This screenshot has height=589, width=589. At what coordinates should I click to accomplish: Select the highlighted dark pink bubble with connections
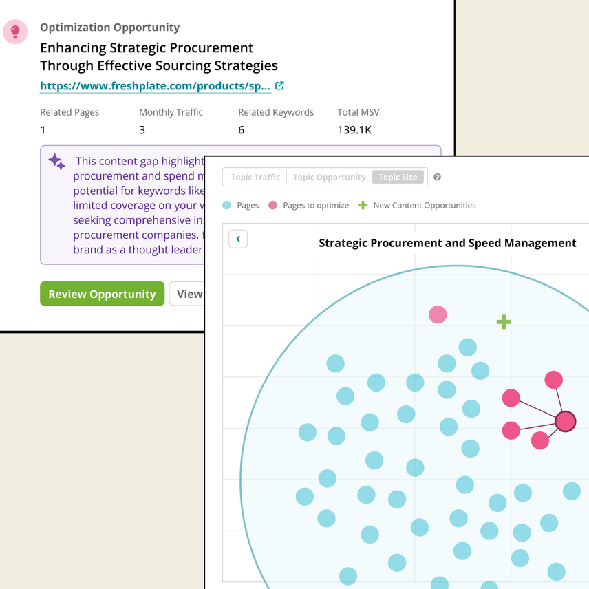coord(565,421)
